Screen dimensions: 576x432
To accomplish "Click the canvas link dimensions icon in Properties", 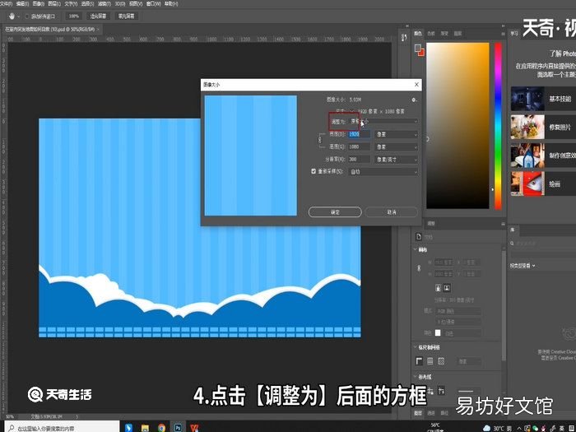I will pyautogui.click(x=419, y=268).
